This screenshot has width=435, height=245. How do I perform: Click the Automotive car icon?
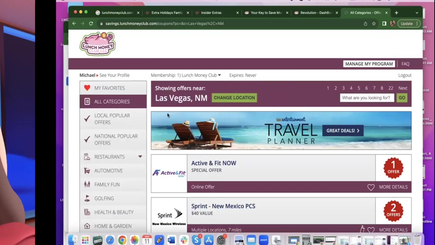click(87, 170)
